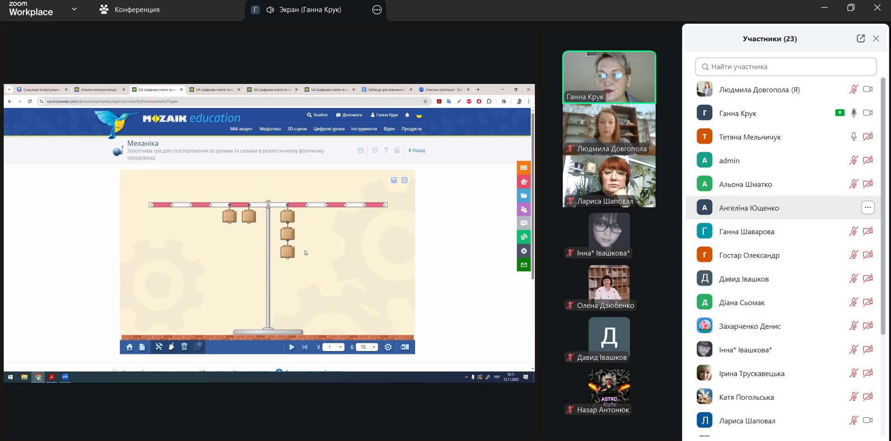Click the Найти участника search field

tap(786, 67)
